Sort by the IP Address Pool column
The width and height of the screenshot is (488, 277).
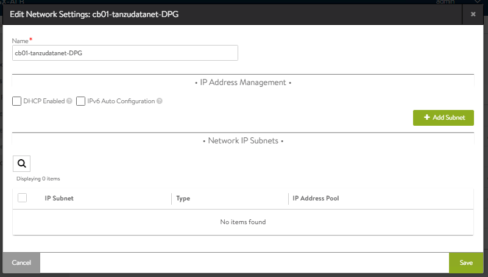316,198
